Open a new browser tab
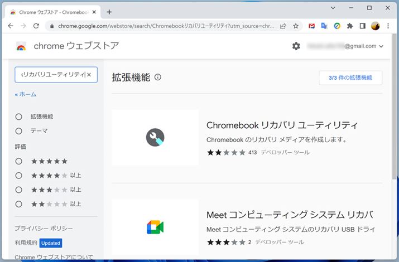399x262 pixels. pos(109,12)
